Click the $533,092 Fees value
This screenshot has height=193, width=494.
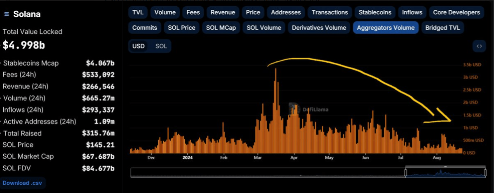coord(98,75)
